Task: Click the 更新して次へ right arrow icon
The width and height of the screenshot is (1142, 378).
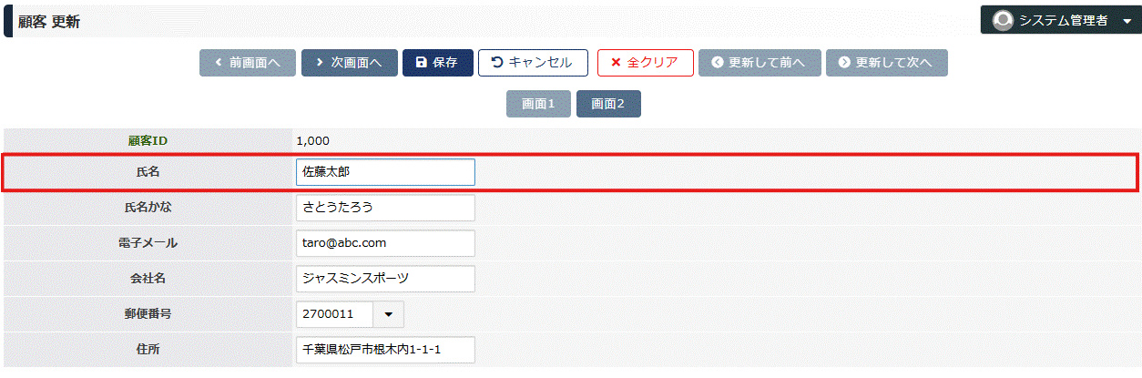Action: (x=844, y=63)
